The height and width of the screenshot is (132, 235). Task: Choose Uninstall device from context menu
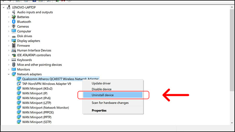click(102, 95)
